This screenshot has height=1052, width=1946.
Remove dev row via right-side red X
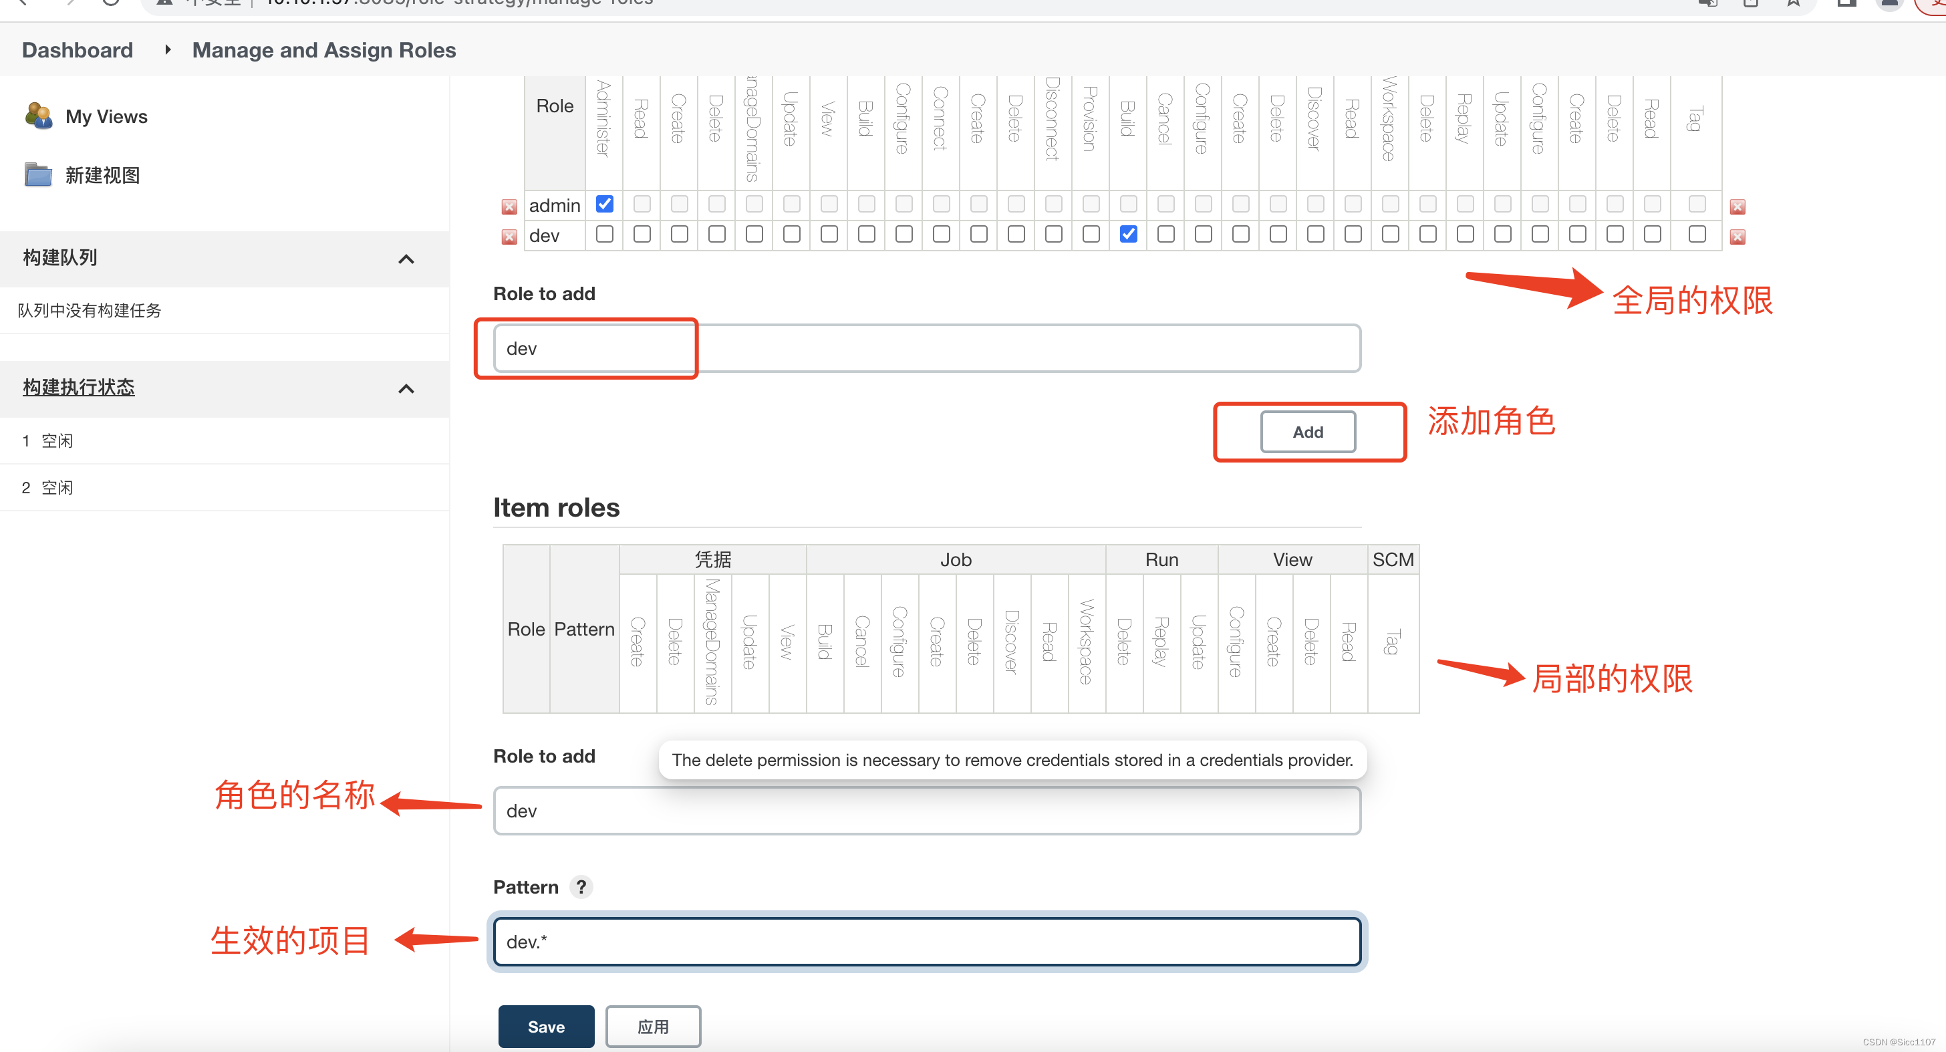pyautogui.click(x=1737, y=237)
